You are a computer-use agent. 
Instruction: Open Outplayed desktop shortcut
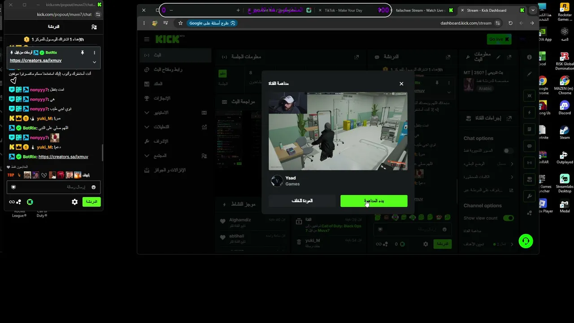click(x=565, y=157)
